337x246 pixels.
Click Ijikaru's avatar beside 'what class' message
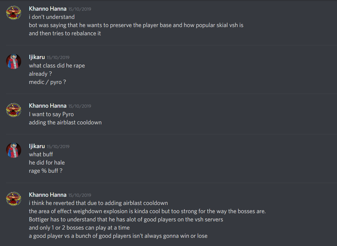(x=14, y=61)
